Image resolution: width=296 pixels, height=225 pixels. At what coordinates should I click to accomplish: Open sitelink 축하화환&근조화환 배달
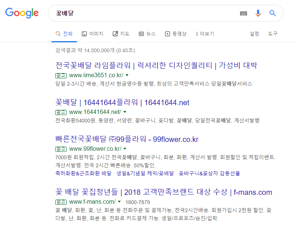click(84, 173)
